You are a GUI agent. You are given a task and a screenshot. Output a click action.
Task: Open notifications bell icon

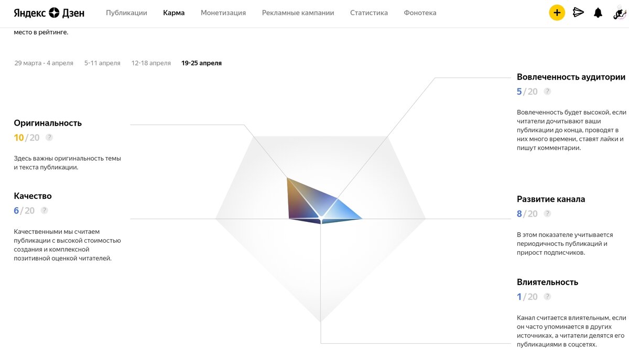(x=598, y=13)
